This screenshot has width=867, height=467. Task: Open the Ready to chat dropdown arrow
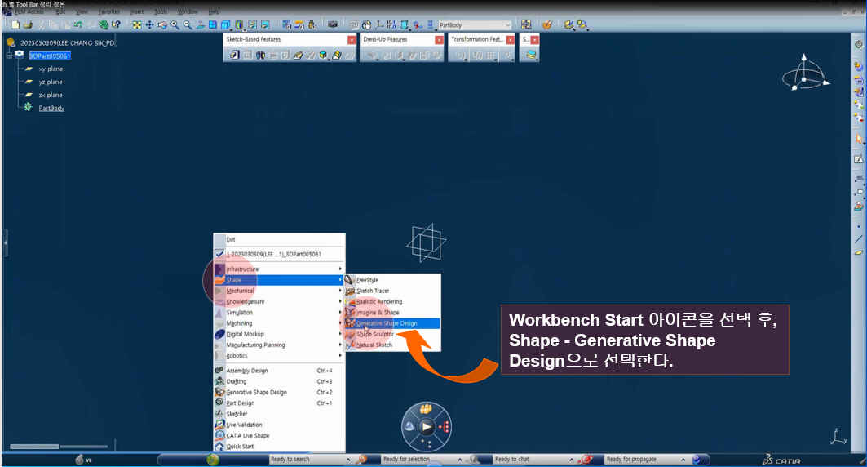571,460
